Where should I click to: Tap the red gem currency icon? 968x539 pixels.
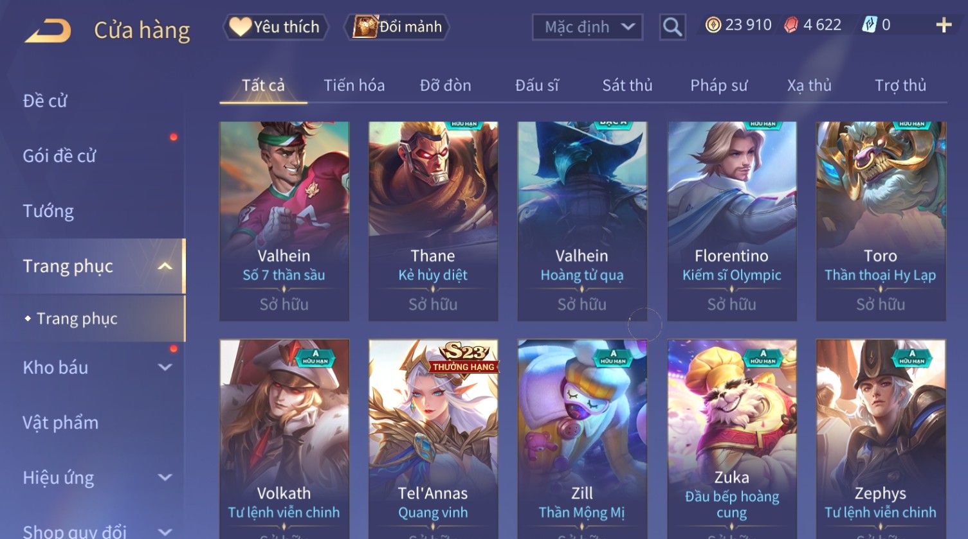(791, 25)
